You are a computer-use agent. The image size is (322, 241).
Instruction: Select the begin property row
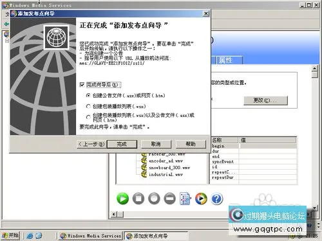tap(254, 146)
